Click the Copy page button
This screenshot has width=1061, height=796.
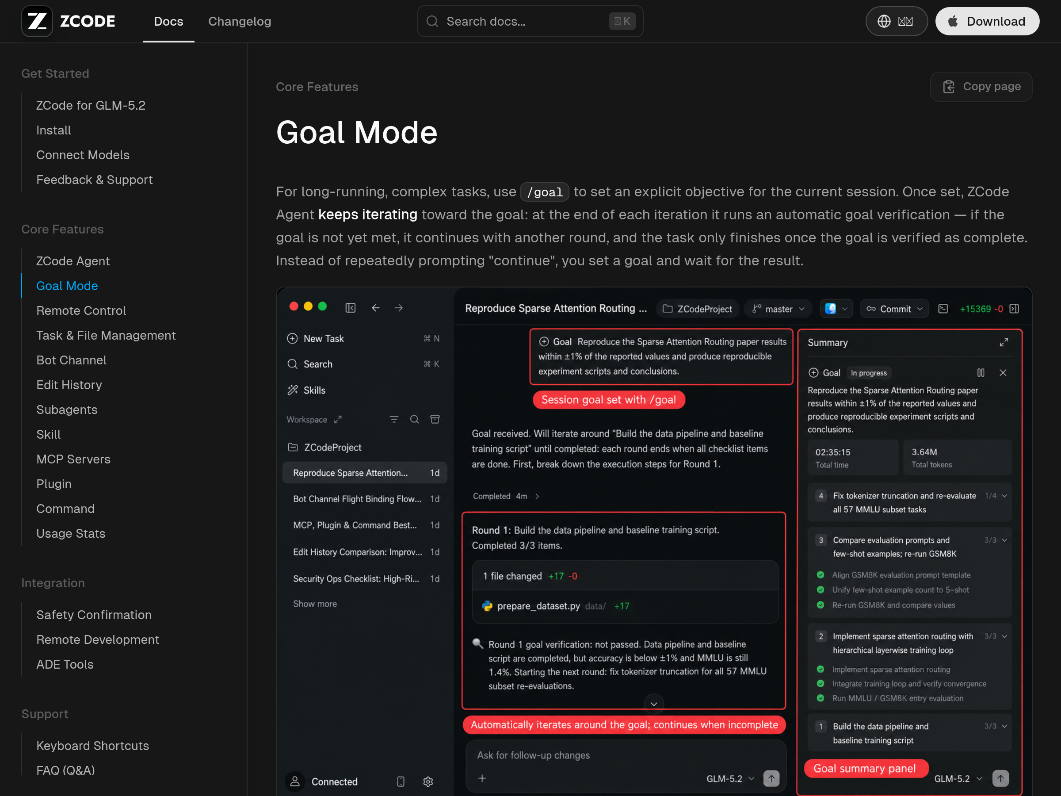coord(981,86)
